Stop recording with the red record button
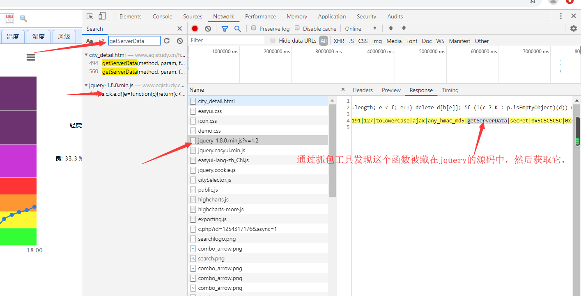Screen dimensions: 581x296 (195, 29)
